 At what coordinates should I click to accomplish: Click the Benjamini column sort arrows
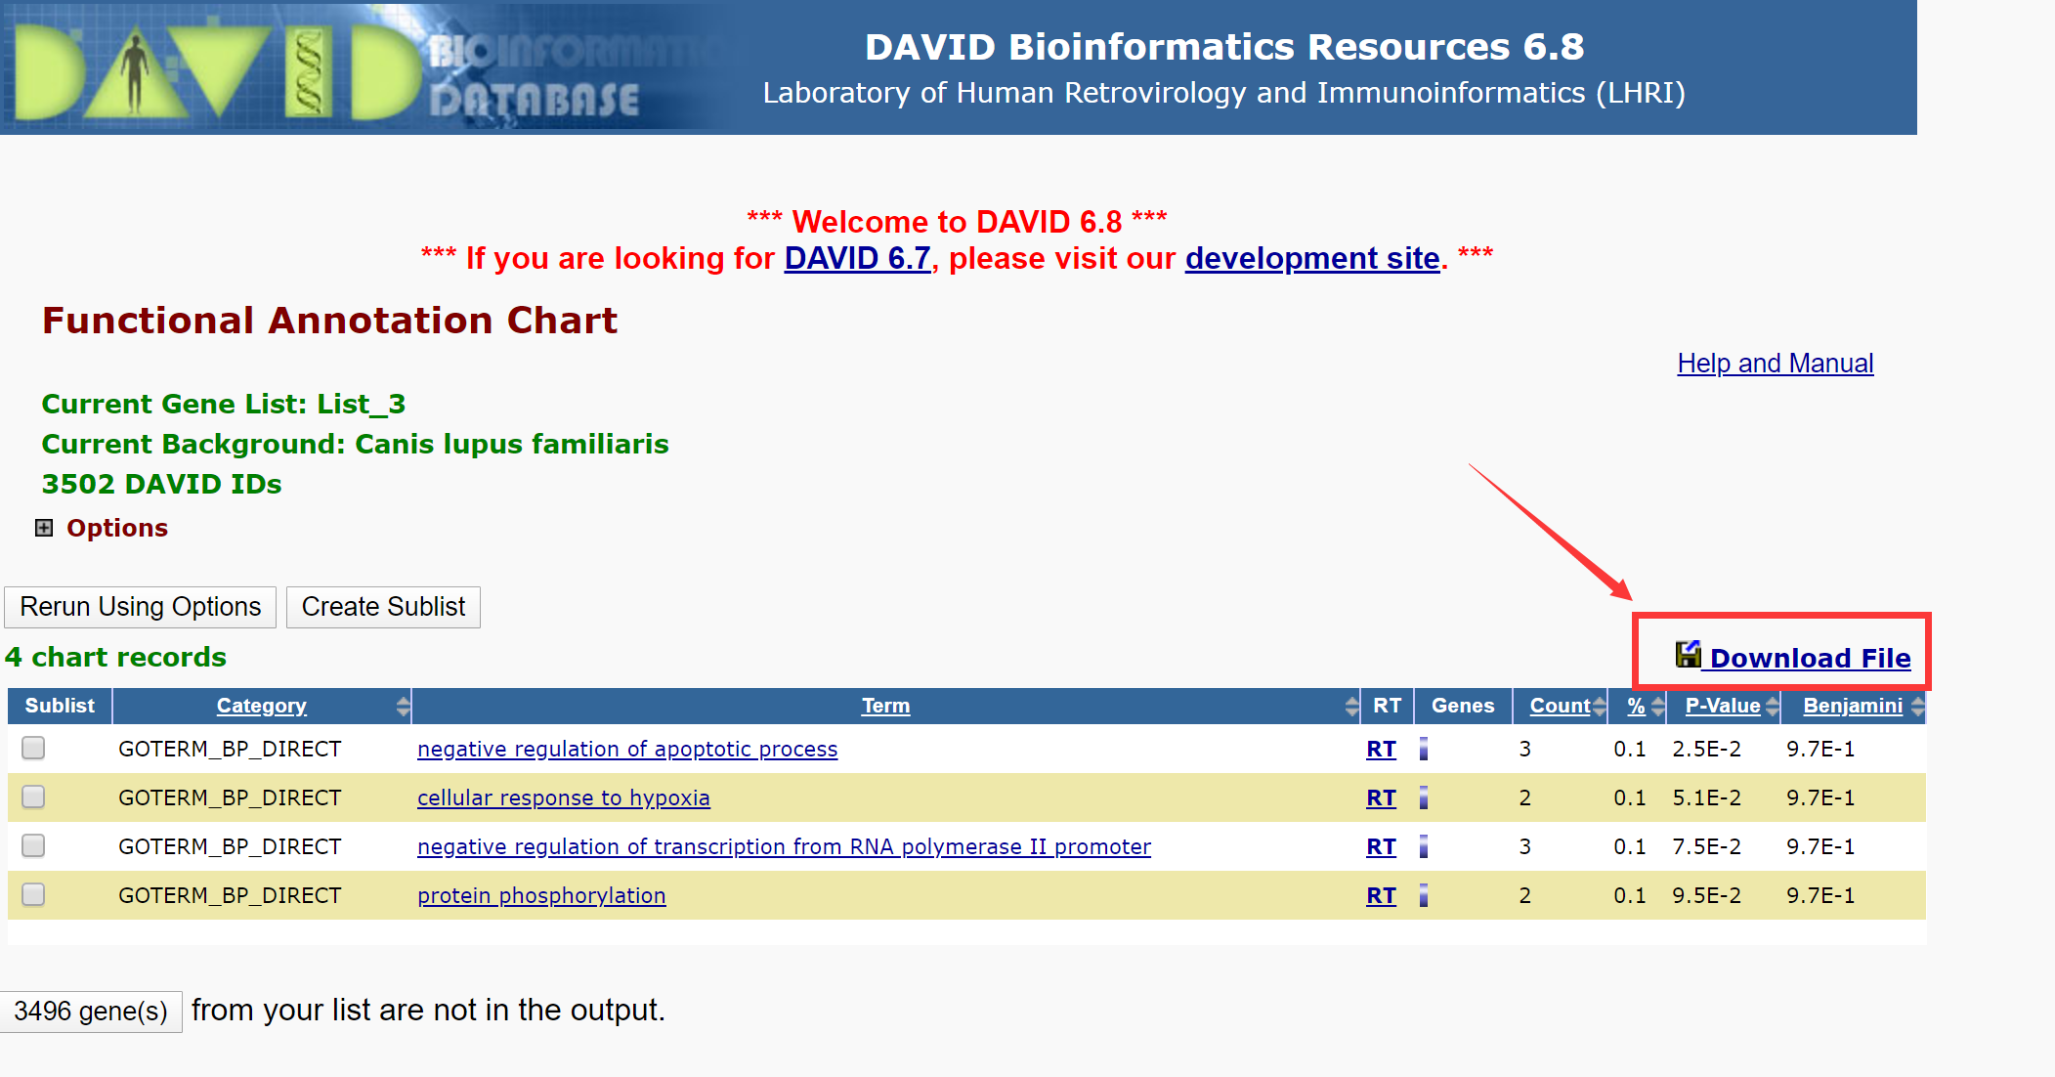point(1917,707)
